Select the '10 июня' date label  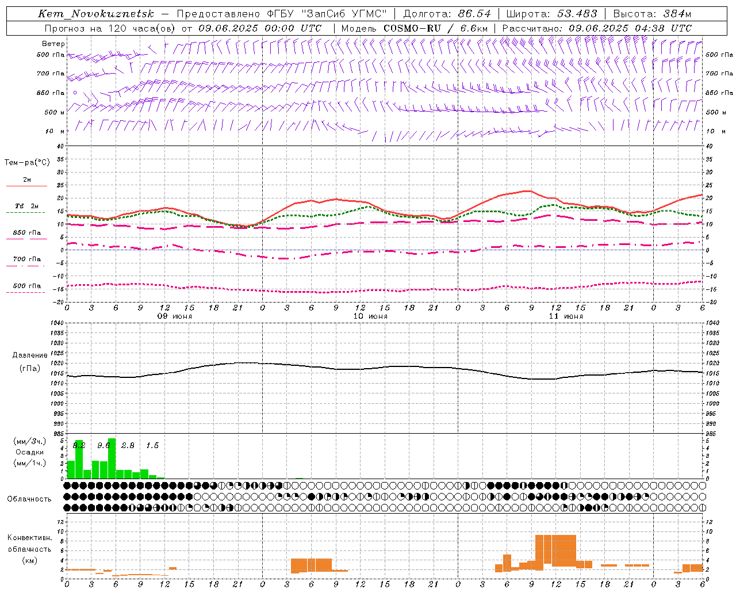coord(370,316)
